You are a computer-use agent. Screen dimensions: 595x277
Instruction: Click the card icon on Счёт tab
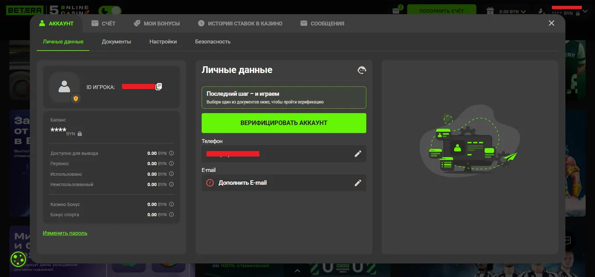pos(95,24)
